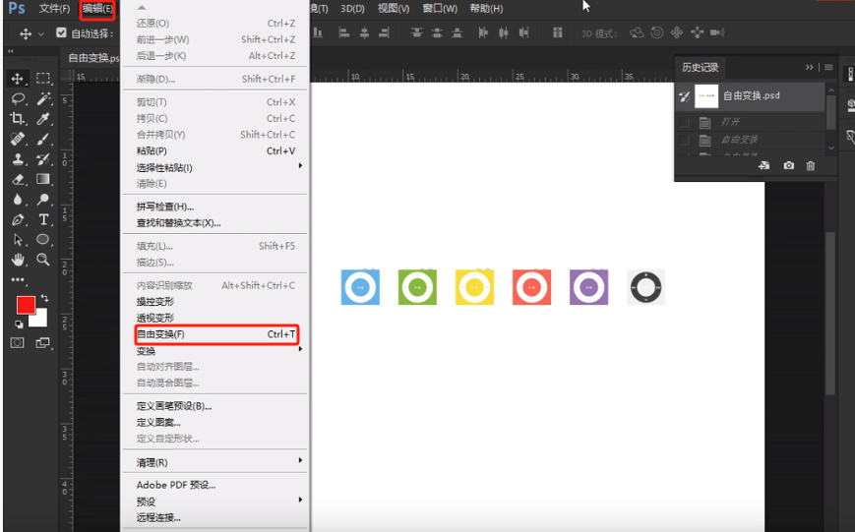Screen dimensions: 855x532
Task: Select the 历史记录 panel tab
Action: [701, 68]
